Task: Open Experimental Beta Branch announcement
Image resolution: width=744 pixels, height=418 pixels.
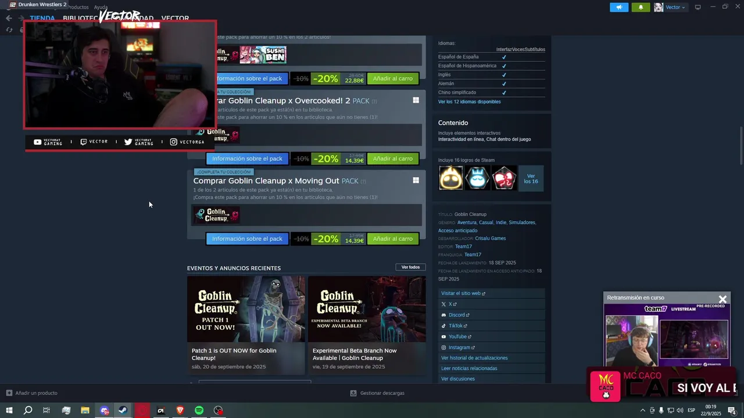Action: [367, 325]
